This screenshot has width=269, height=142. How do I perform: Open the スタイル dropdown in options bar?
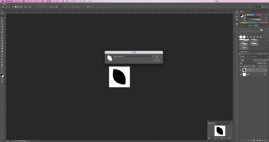coord(59,7)
